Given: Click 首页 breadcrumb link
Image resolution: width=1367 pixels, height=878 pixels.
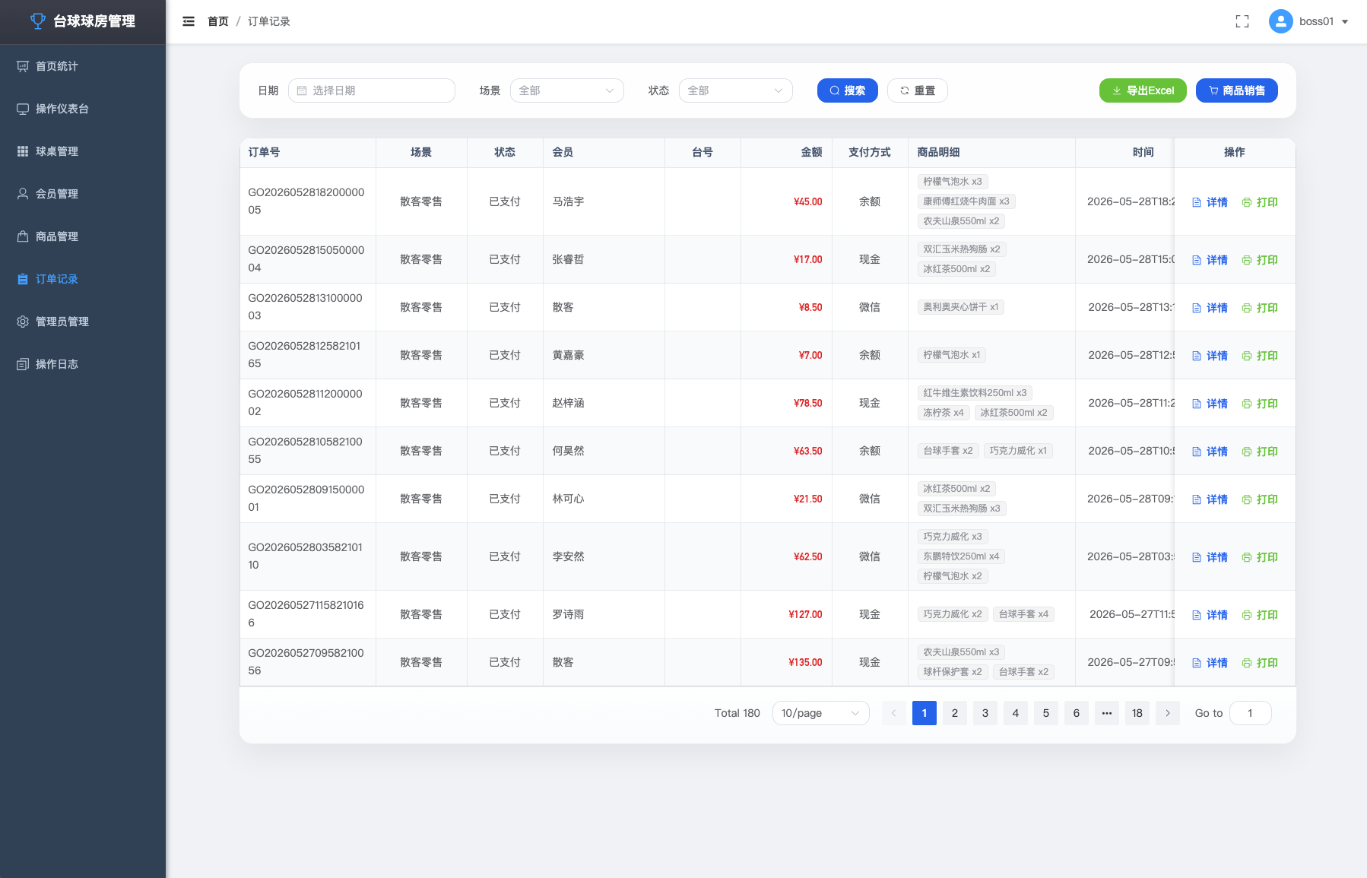Looking at the screenshot, I should pyautogui.click(x=218, y=21).
